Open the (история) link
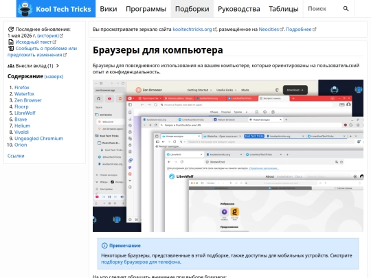The image size is (371, 278). coord(48,36)
